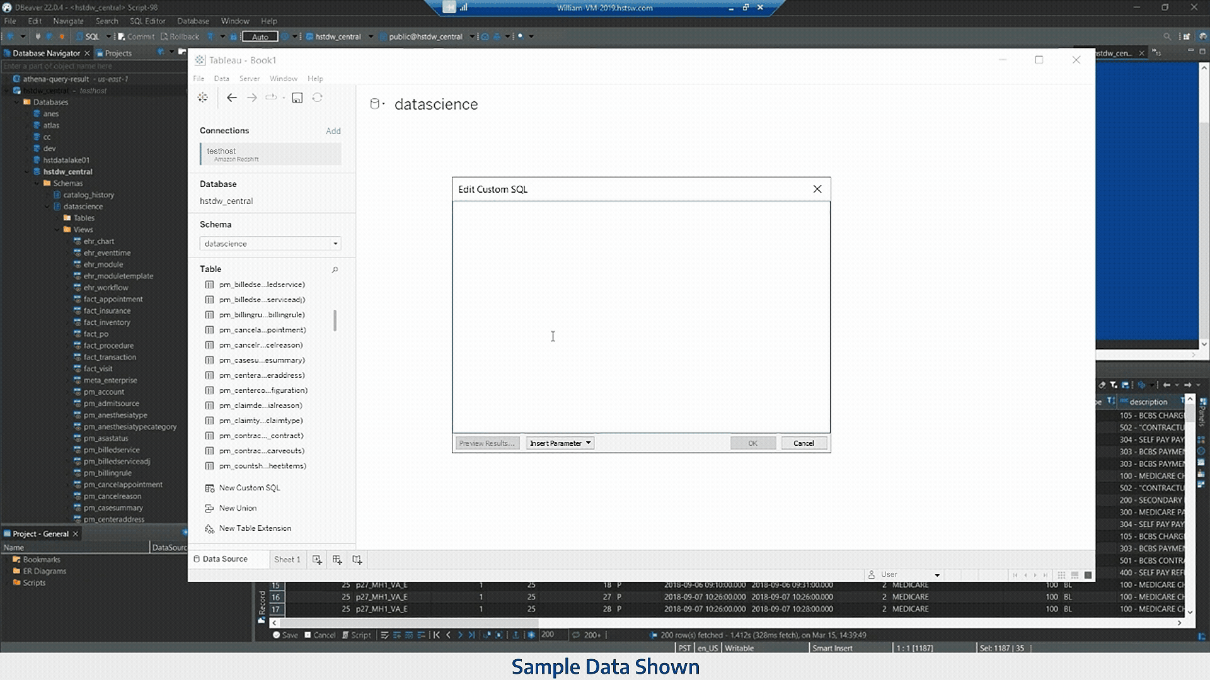
Task: Click the Tableau show-tabs grid view icon
Action: (x=1061, y=575)
